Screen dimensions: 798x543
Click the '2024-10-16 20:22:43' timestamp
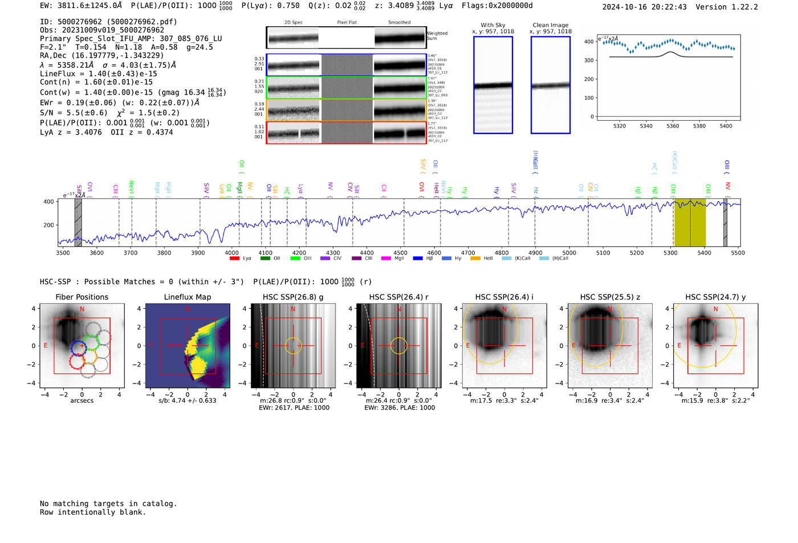pyautogui.click(x=645, y=7)
